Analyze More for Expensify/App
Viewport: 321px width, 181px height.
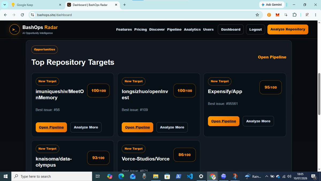coord(258,121)
